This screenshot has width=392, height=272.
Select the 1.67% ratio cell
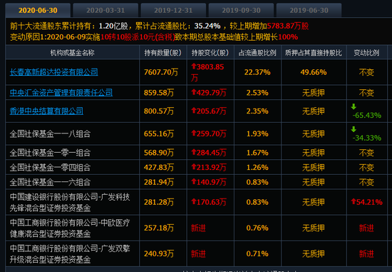point(257,153)
